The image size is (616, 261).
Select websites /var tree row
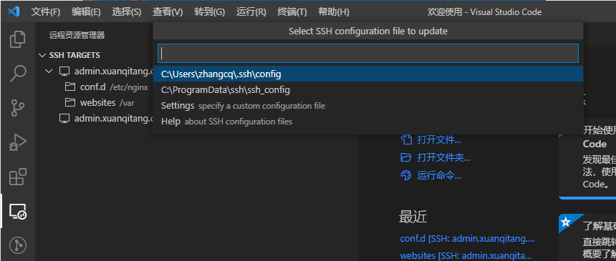(x=95, y=103)
